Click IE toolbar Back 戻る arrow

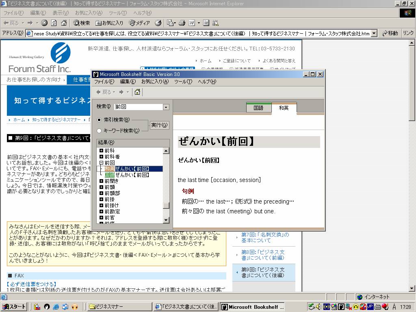point(11,23)
